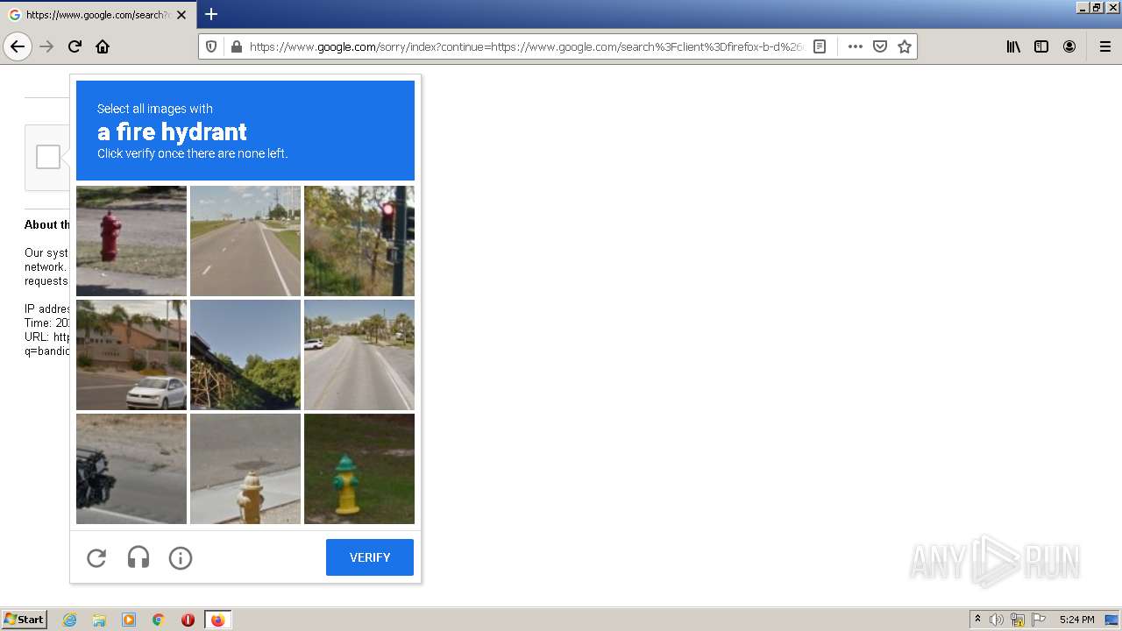Show sidebars button
The image size is (1122, 631).
click(1041, 46)
